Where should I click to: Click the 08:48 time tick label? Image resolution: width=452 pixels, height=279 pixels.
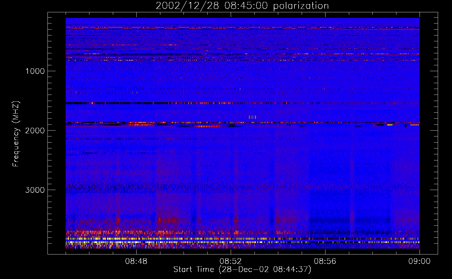[136, 261]
